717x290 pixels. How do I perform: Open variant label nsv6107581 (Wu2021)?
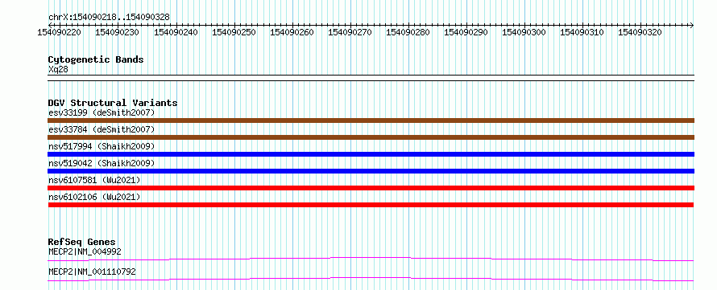click(94, 180)
